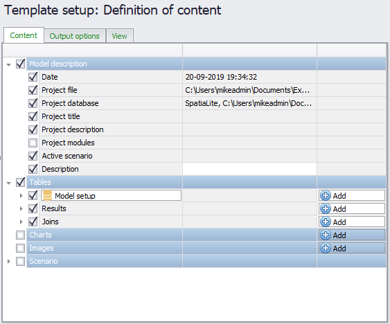Click the plus icon in Joins row

coord(326,222)
